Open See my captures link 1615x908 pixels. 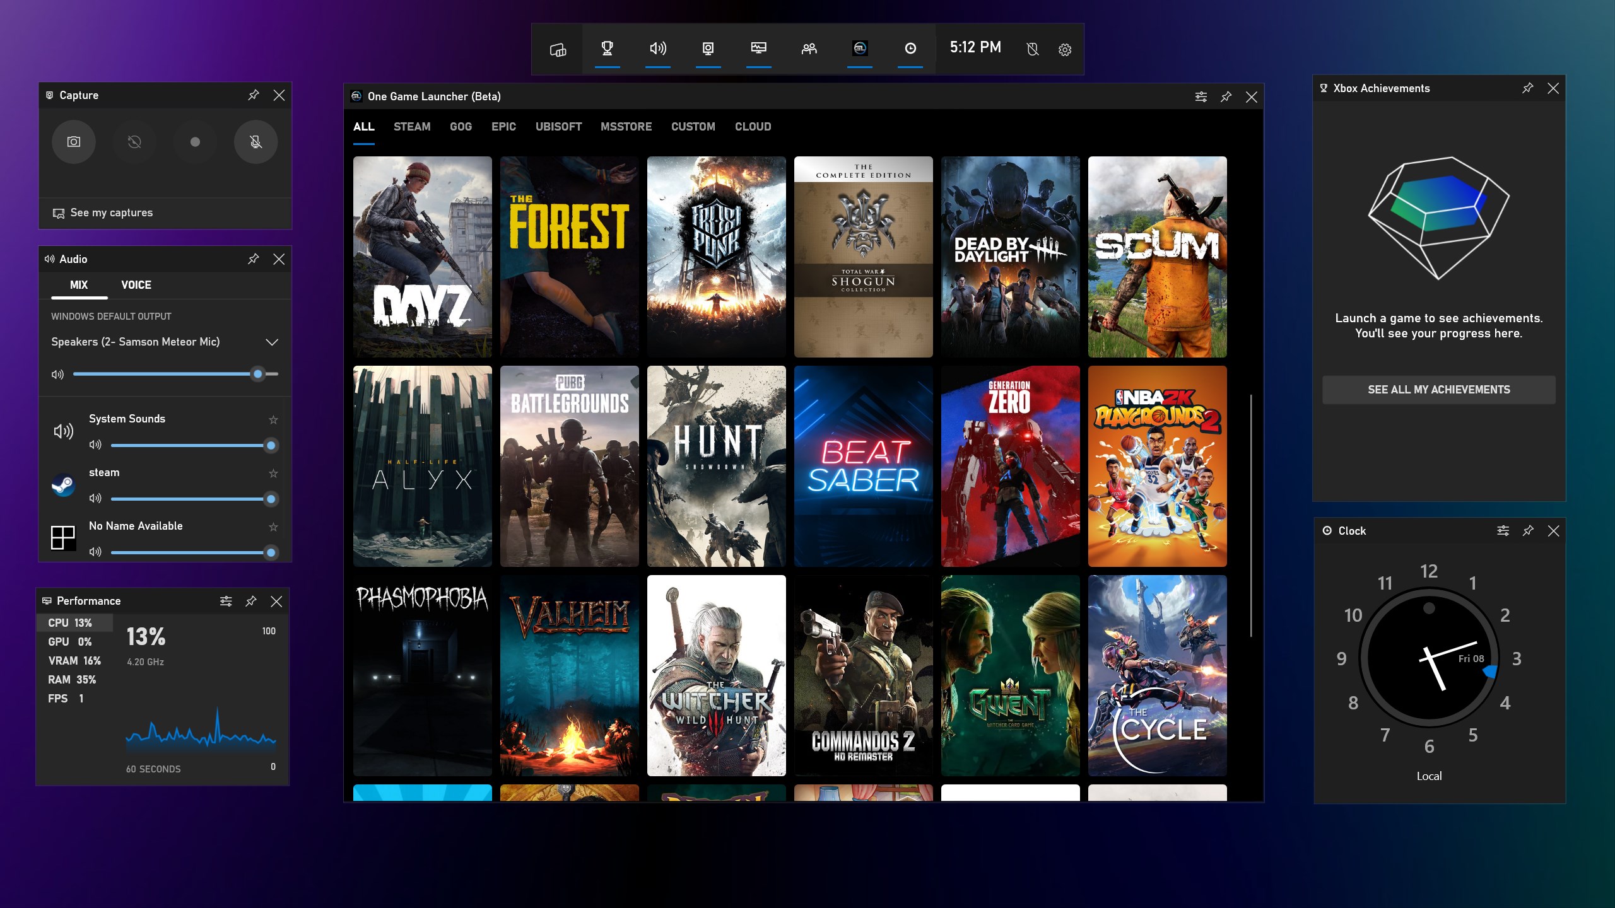click(111, 213)
